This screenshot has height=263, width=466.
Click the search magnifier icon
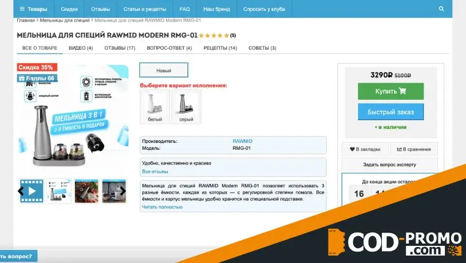tap(441, 9)
